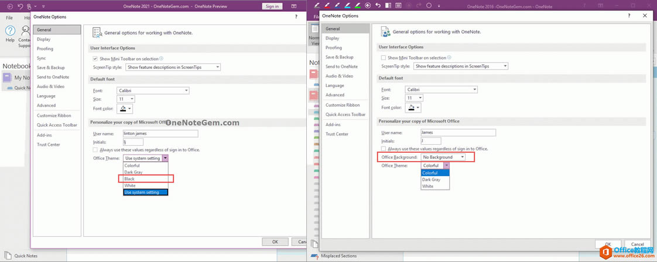Click Quick Notes icon at bottom of OneNote 2021

pyautogui.click(x=8, y=256)
